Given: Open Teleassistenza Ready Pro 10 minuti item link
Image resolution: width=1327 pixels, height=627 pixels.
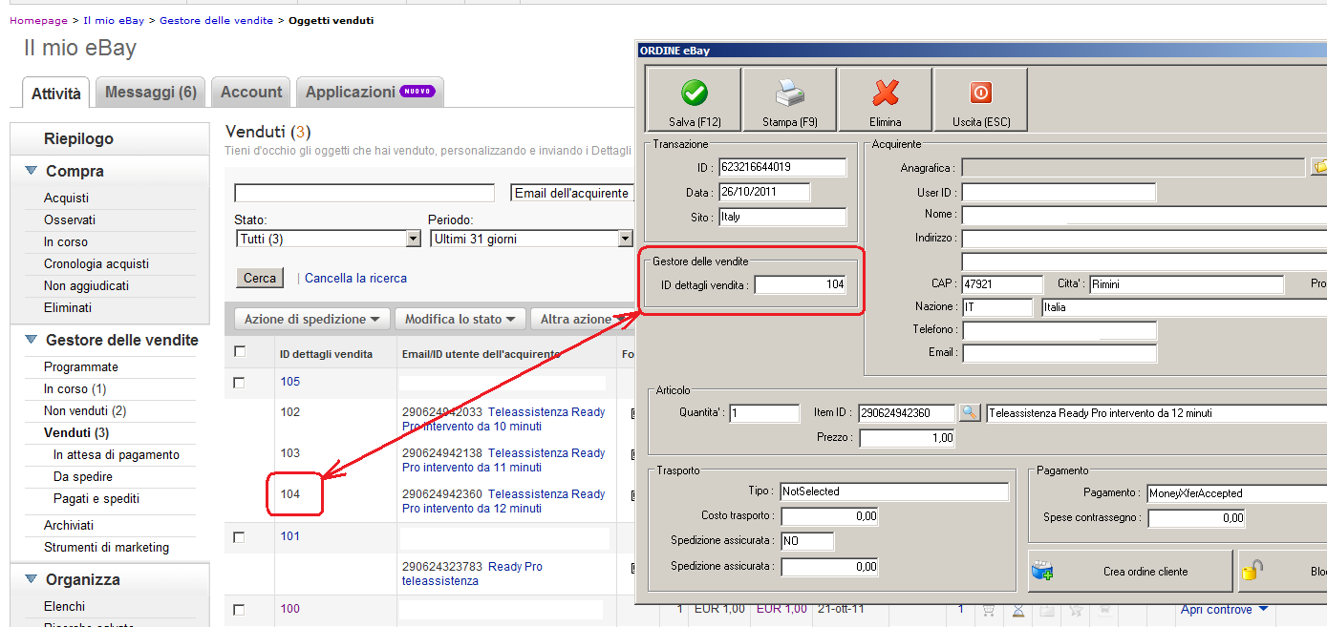Looking at the screenshot, I should (x=503, y=419).
